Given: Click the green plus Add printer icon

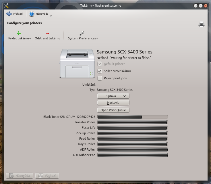Looking at the screenshot, I should [x=19, y=33].
